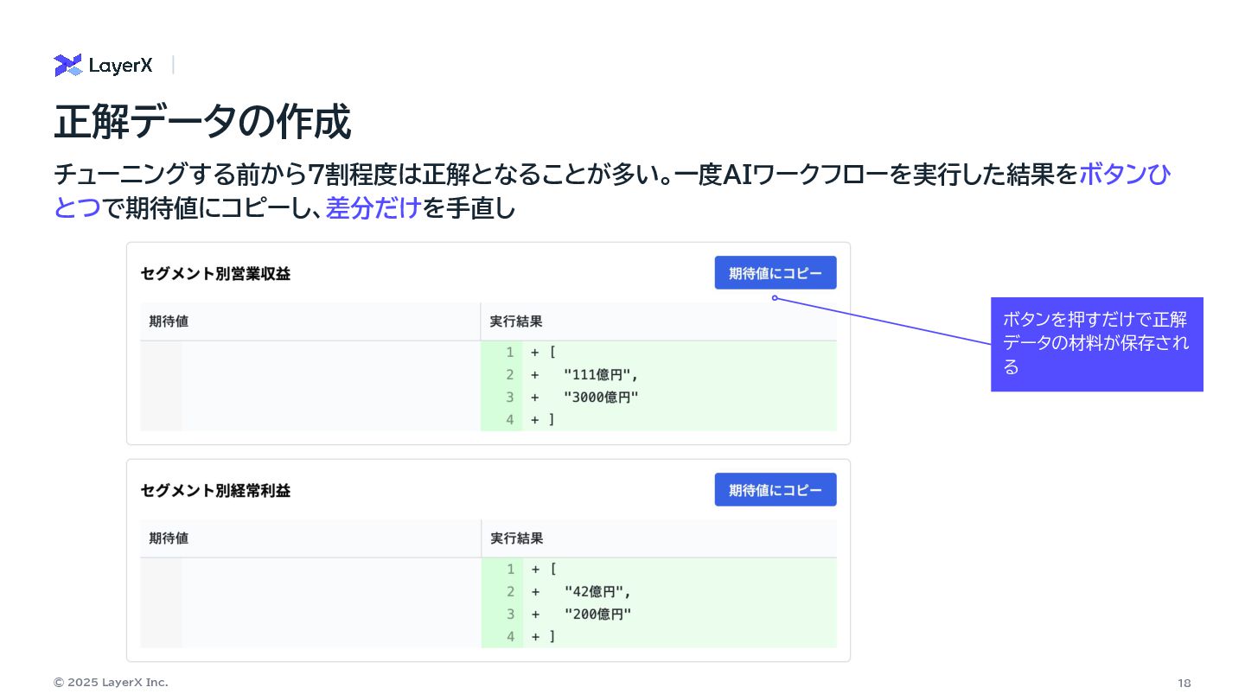Click line number 1 in the top diff
1245x700 pixels.
[x=510, y=353]
